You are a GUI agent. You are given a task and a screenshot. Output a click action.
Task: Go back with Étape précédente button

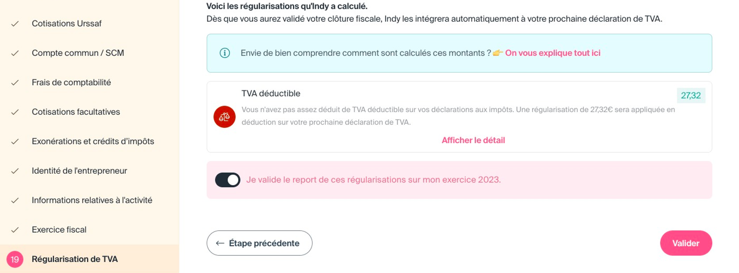pyautogui.click(x=259, y=243)
